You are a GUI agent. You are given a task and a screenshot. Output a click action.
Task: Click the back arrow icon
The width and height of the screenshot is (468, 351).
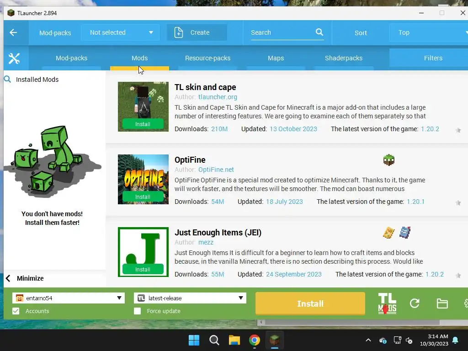click(x=13, y=32)
